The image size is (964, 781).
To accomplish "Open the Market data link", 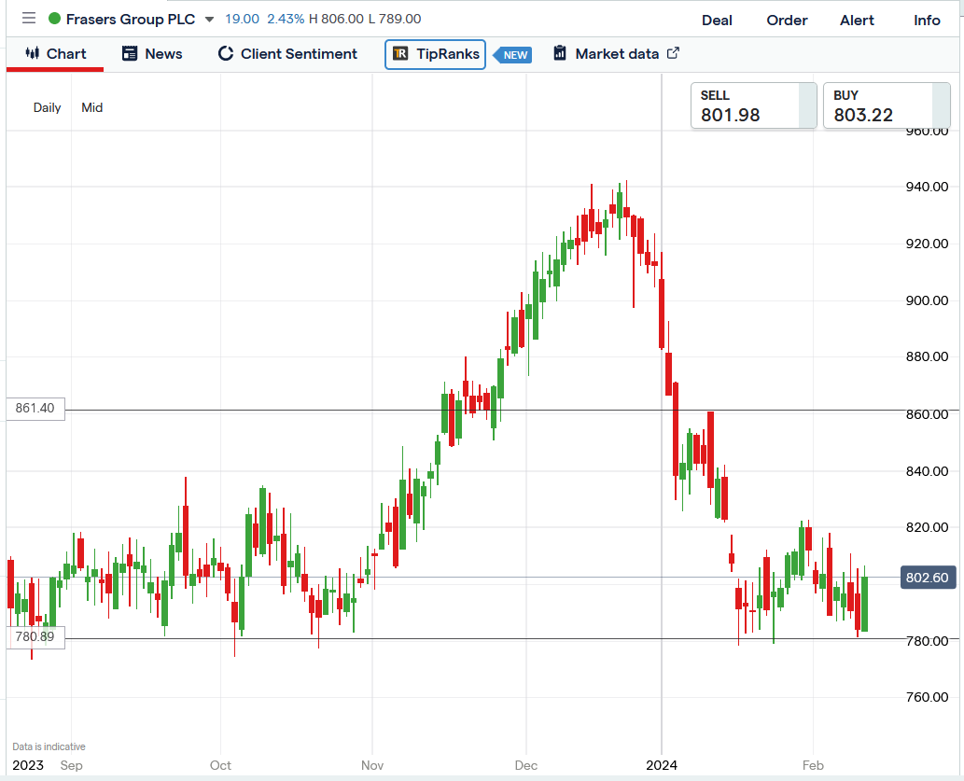I will [x=617, y=54].
